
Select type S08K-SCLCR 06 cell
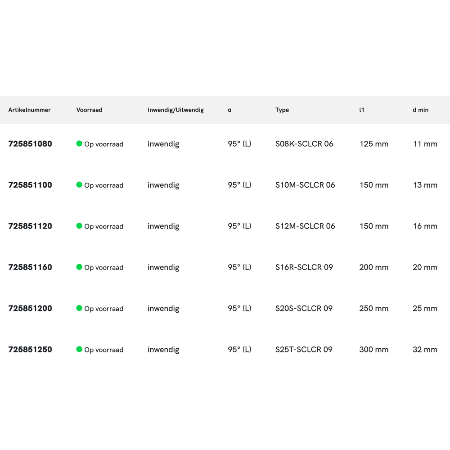304,144
